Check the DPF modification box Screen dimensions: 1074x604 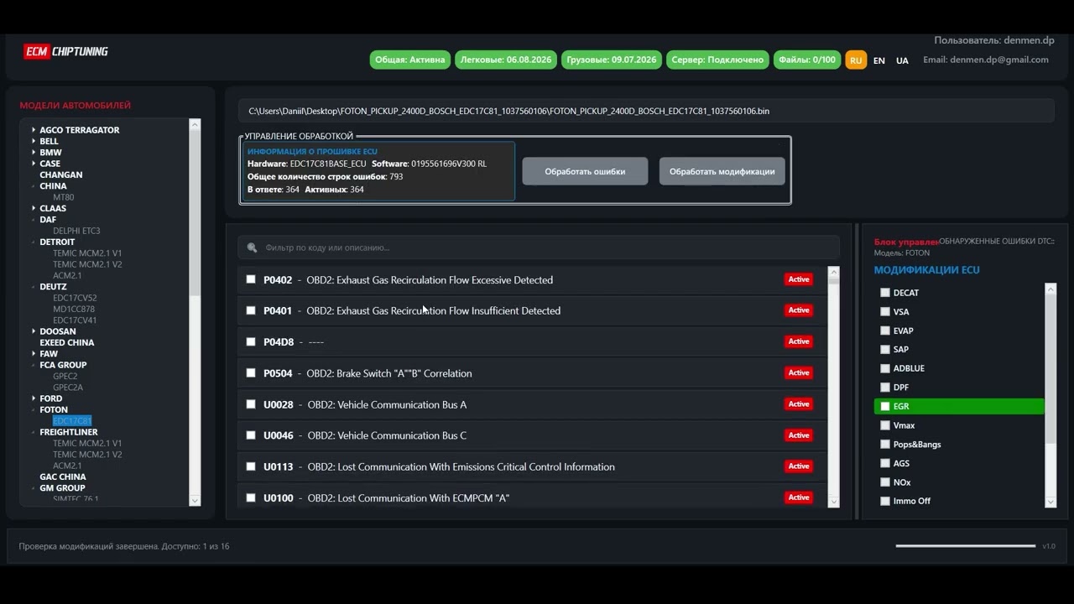coord(884,388)
